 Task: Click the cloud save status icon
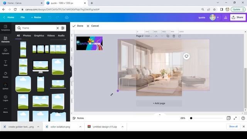67,17
